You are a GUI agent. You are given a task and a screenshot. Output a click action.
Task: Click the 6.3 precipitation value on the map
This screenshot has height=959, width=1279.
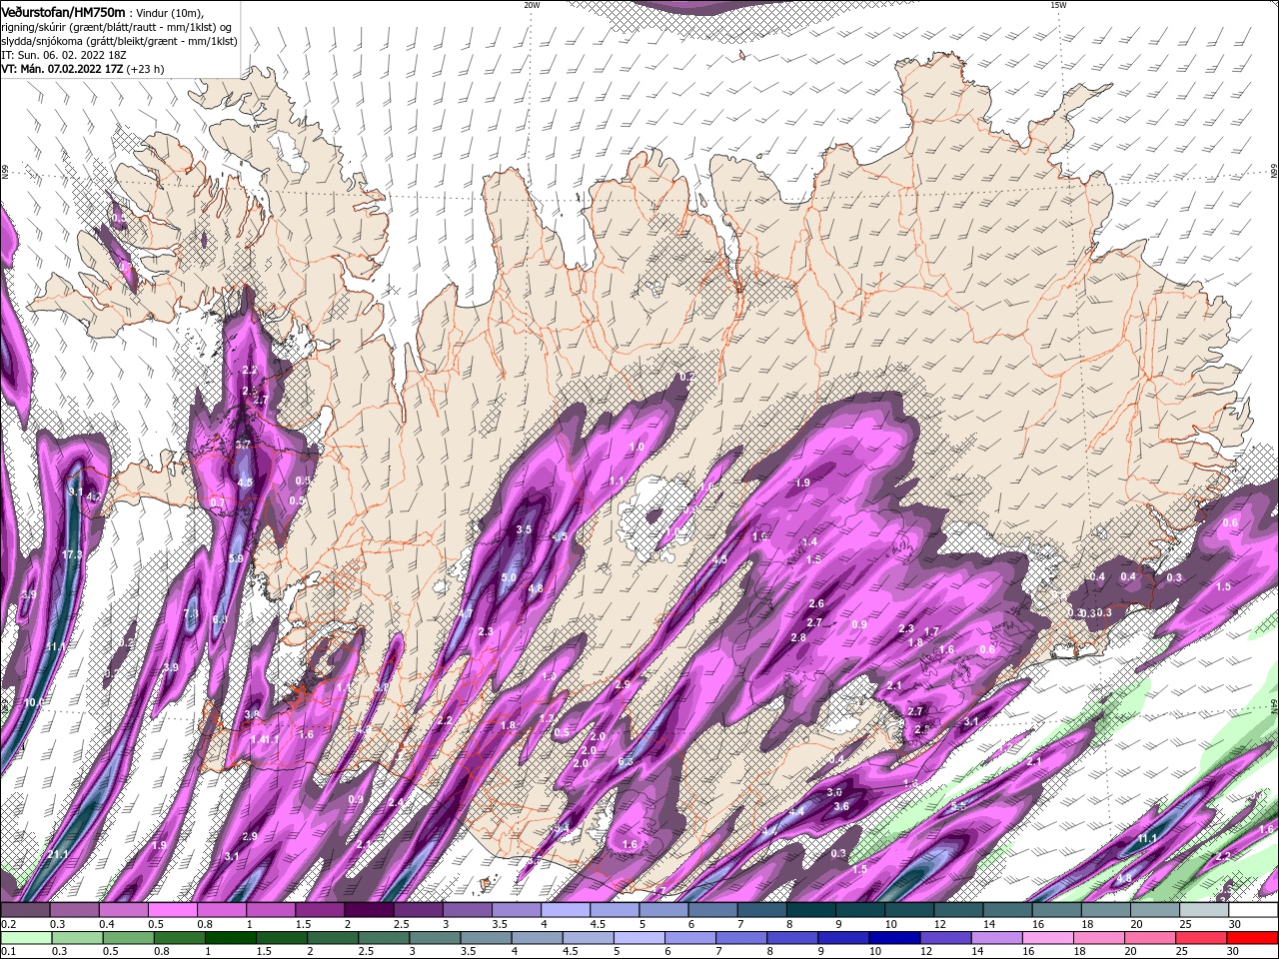tap(626, 761)
